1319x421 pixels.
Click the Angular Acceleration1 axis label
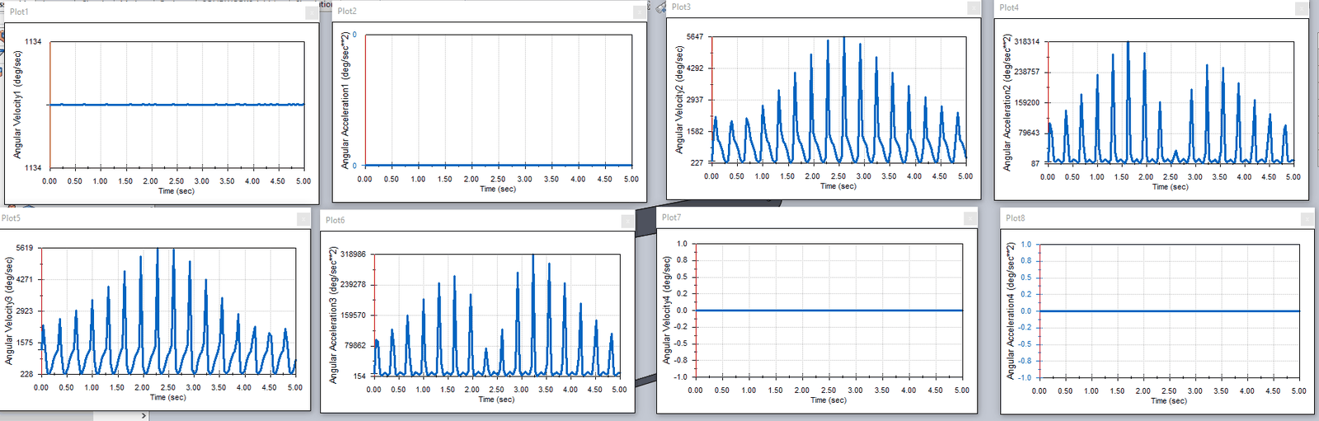pos(345,101)
